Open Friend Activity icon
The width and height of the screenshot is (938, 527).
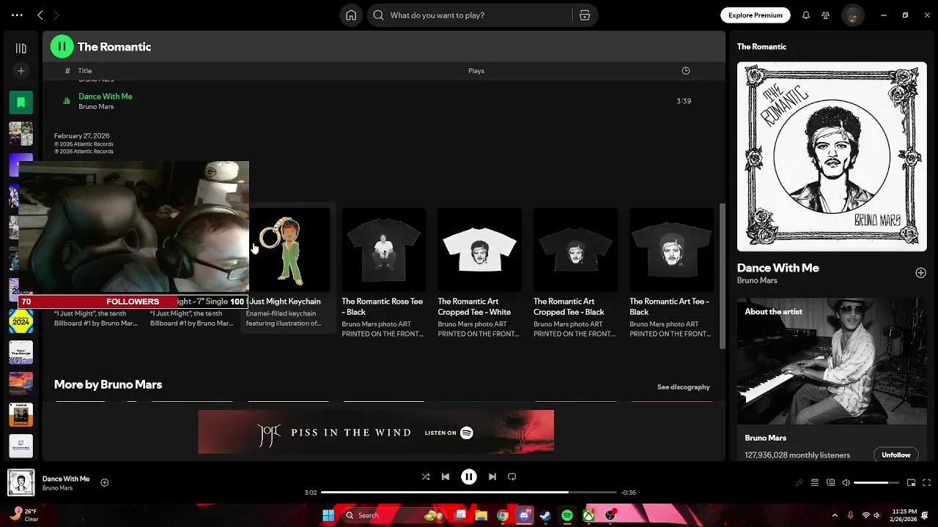(826, 15)
